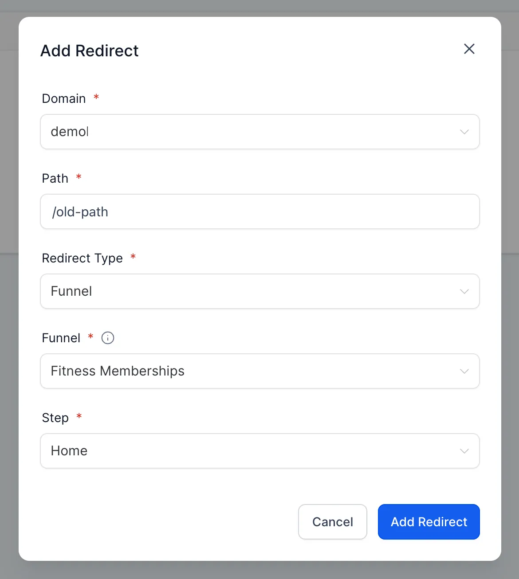Open the Domain dropdown showing demo

point(248,132)
